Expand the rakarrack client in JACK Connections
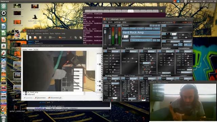Image resolution: width=217 pixels, height=122 pixels. 24,94
